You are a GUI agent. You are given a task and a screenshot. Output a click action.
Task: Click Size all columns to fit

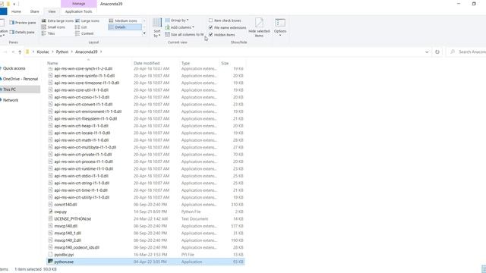pos(185,35)
